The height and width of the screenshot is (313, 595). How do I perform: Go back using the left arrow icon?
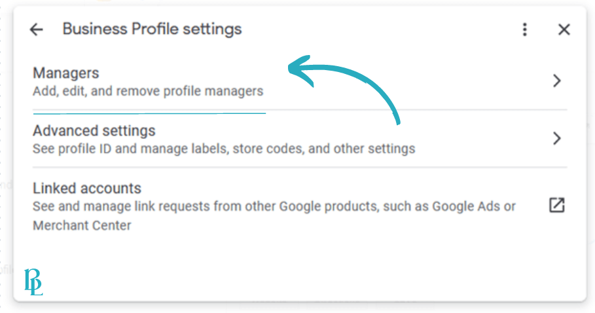(37, 29)
